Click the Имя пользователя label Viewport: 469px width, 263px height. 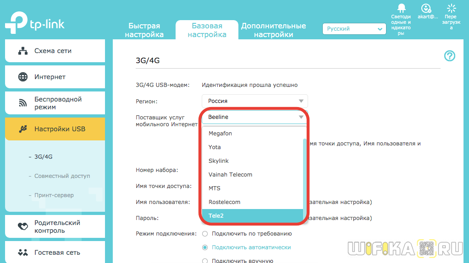163,202
